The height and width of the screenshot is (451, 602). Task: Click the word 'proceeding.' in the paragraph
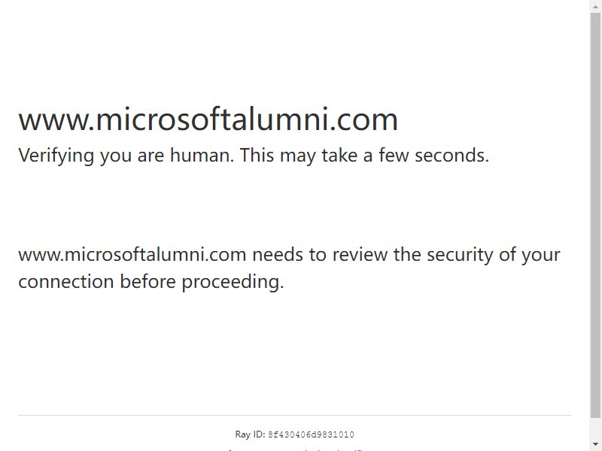[x=233, y=283]
